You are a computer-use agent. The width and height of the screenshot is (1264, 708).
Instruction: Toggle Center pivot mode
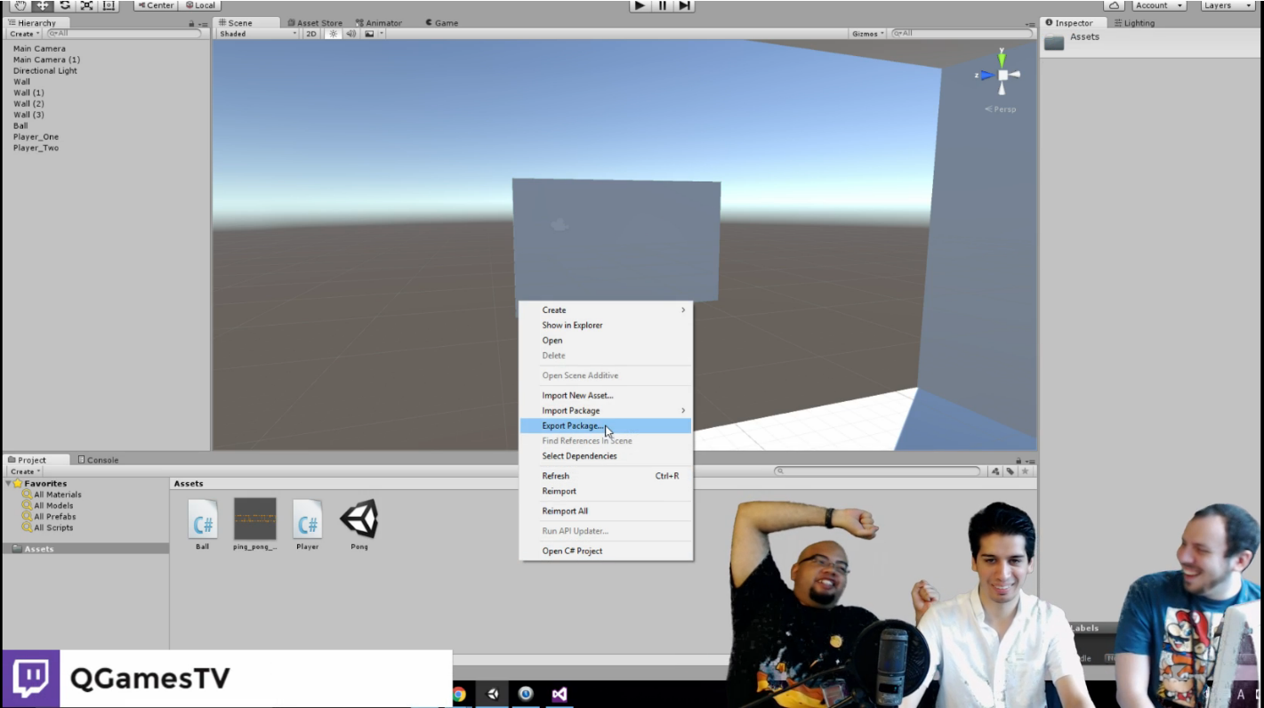pos(155,5)
